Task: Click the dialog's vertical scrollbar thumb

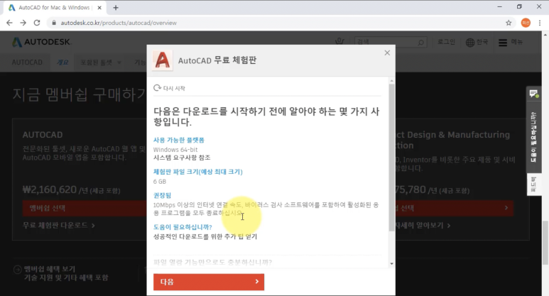Action: (391, 158)
